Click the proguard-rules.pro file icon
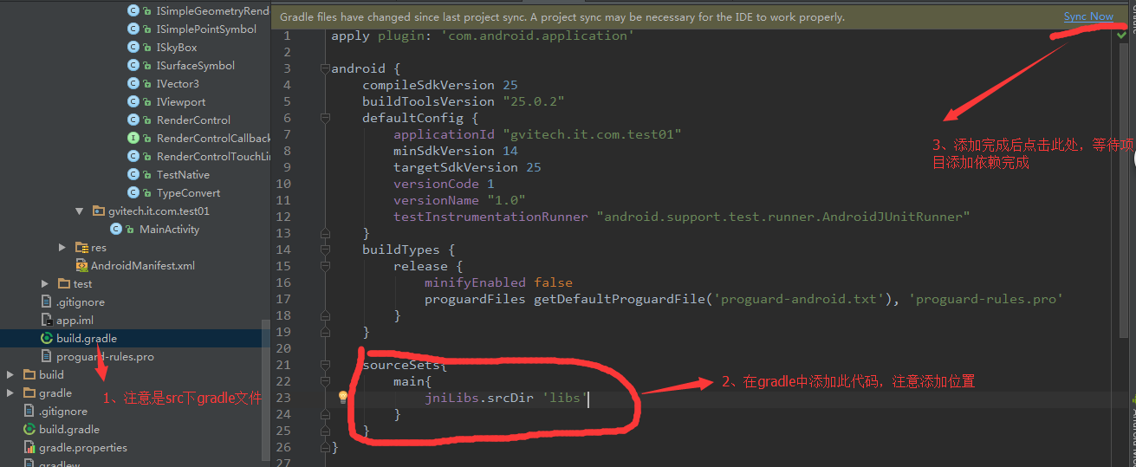Image resolution: width=1136 pixels, height=467 pixels. coord(47,356)
